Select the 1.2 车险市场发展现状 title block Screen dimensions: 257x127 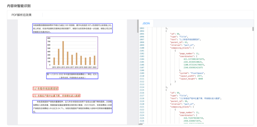click(45, 89)
